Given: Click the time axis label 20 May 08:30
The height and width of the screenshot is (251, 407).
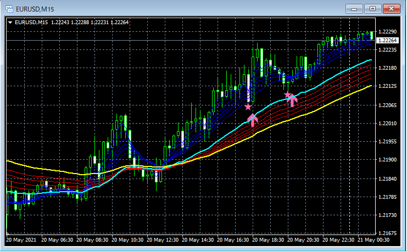Looking at the screenshot, I should point(92,240).
